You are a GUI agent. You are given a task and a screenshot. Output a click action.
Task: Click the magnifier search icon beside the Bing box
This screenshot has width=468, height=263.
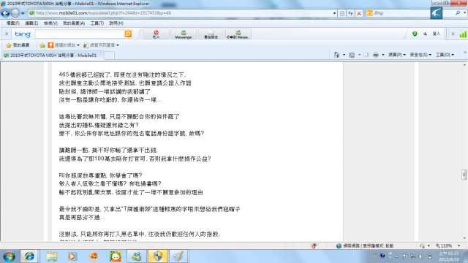click(458, 13)
